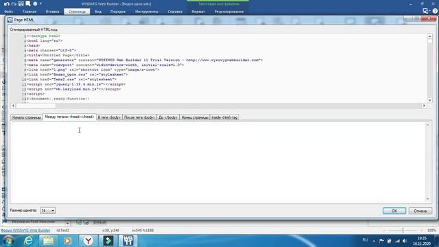Expand the quick access toolbar customize arrow

click(x=41, y=3)
